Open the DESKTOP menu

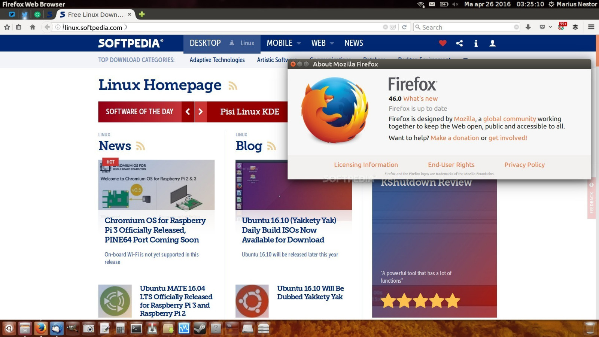click(x=205, y=43)
